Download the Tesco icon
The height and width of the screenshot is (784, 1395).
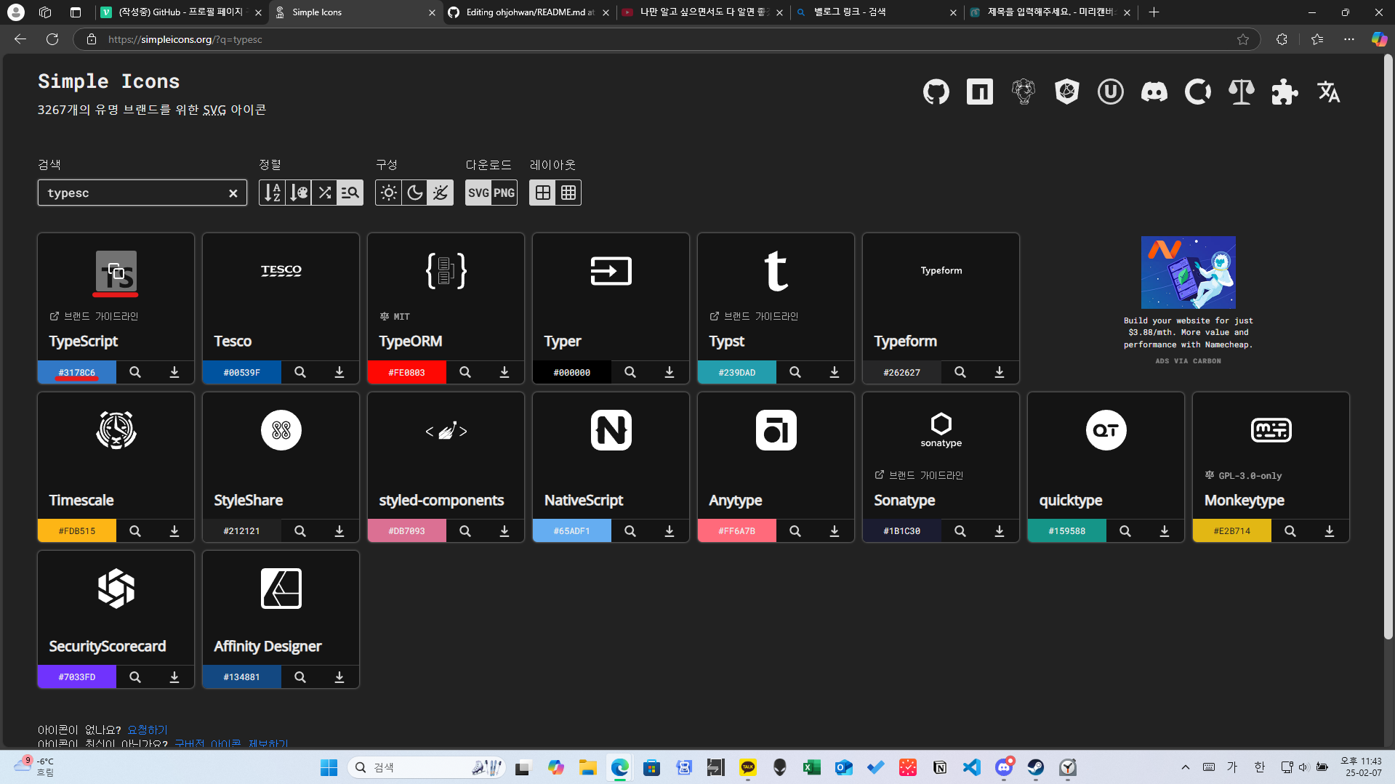point(339,372)
